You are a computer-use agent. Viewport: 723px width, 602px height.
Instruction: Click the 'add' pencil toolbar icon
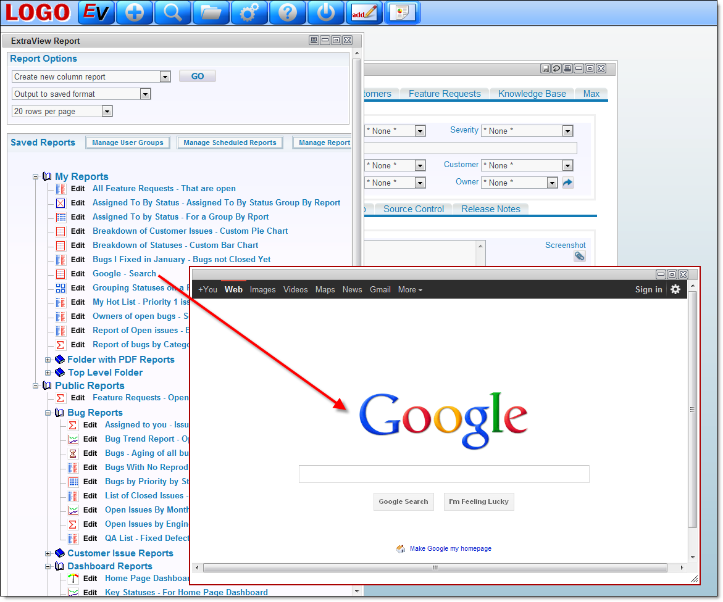364,12
